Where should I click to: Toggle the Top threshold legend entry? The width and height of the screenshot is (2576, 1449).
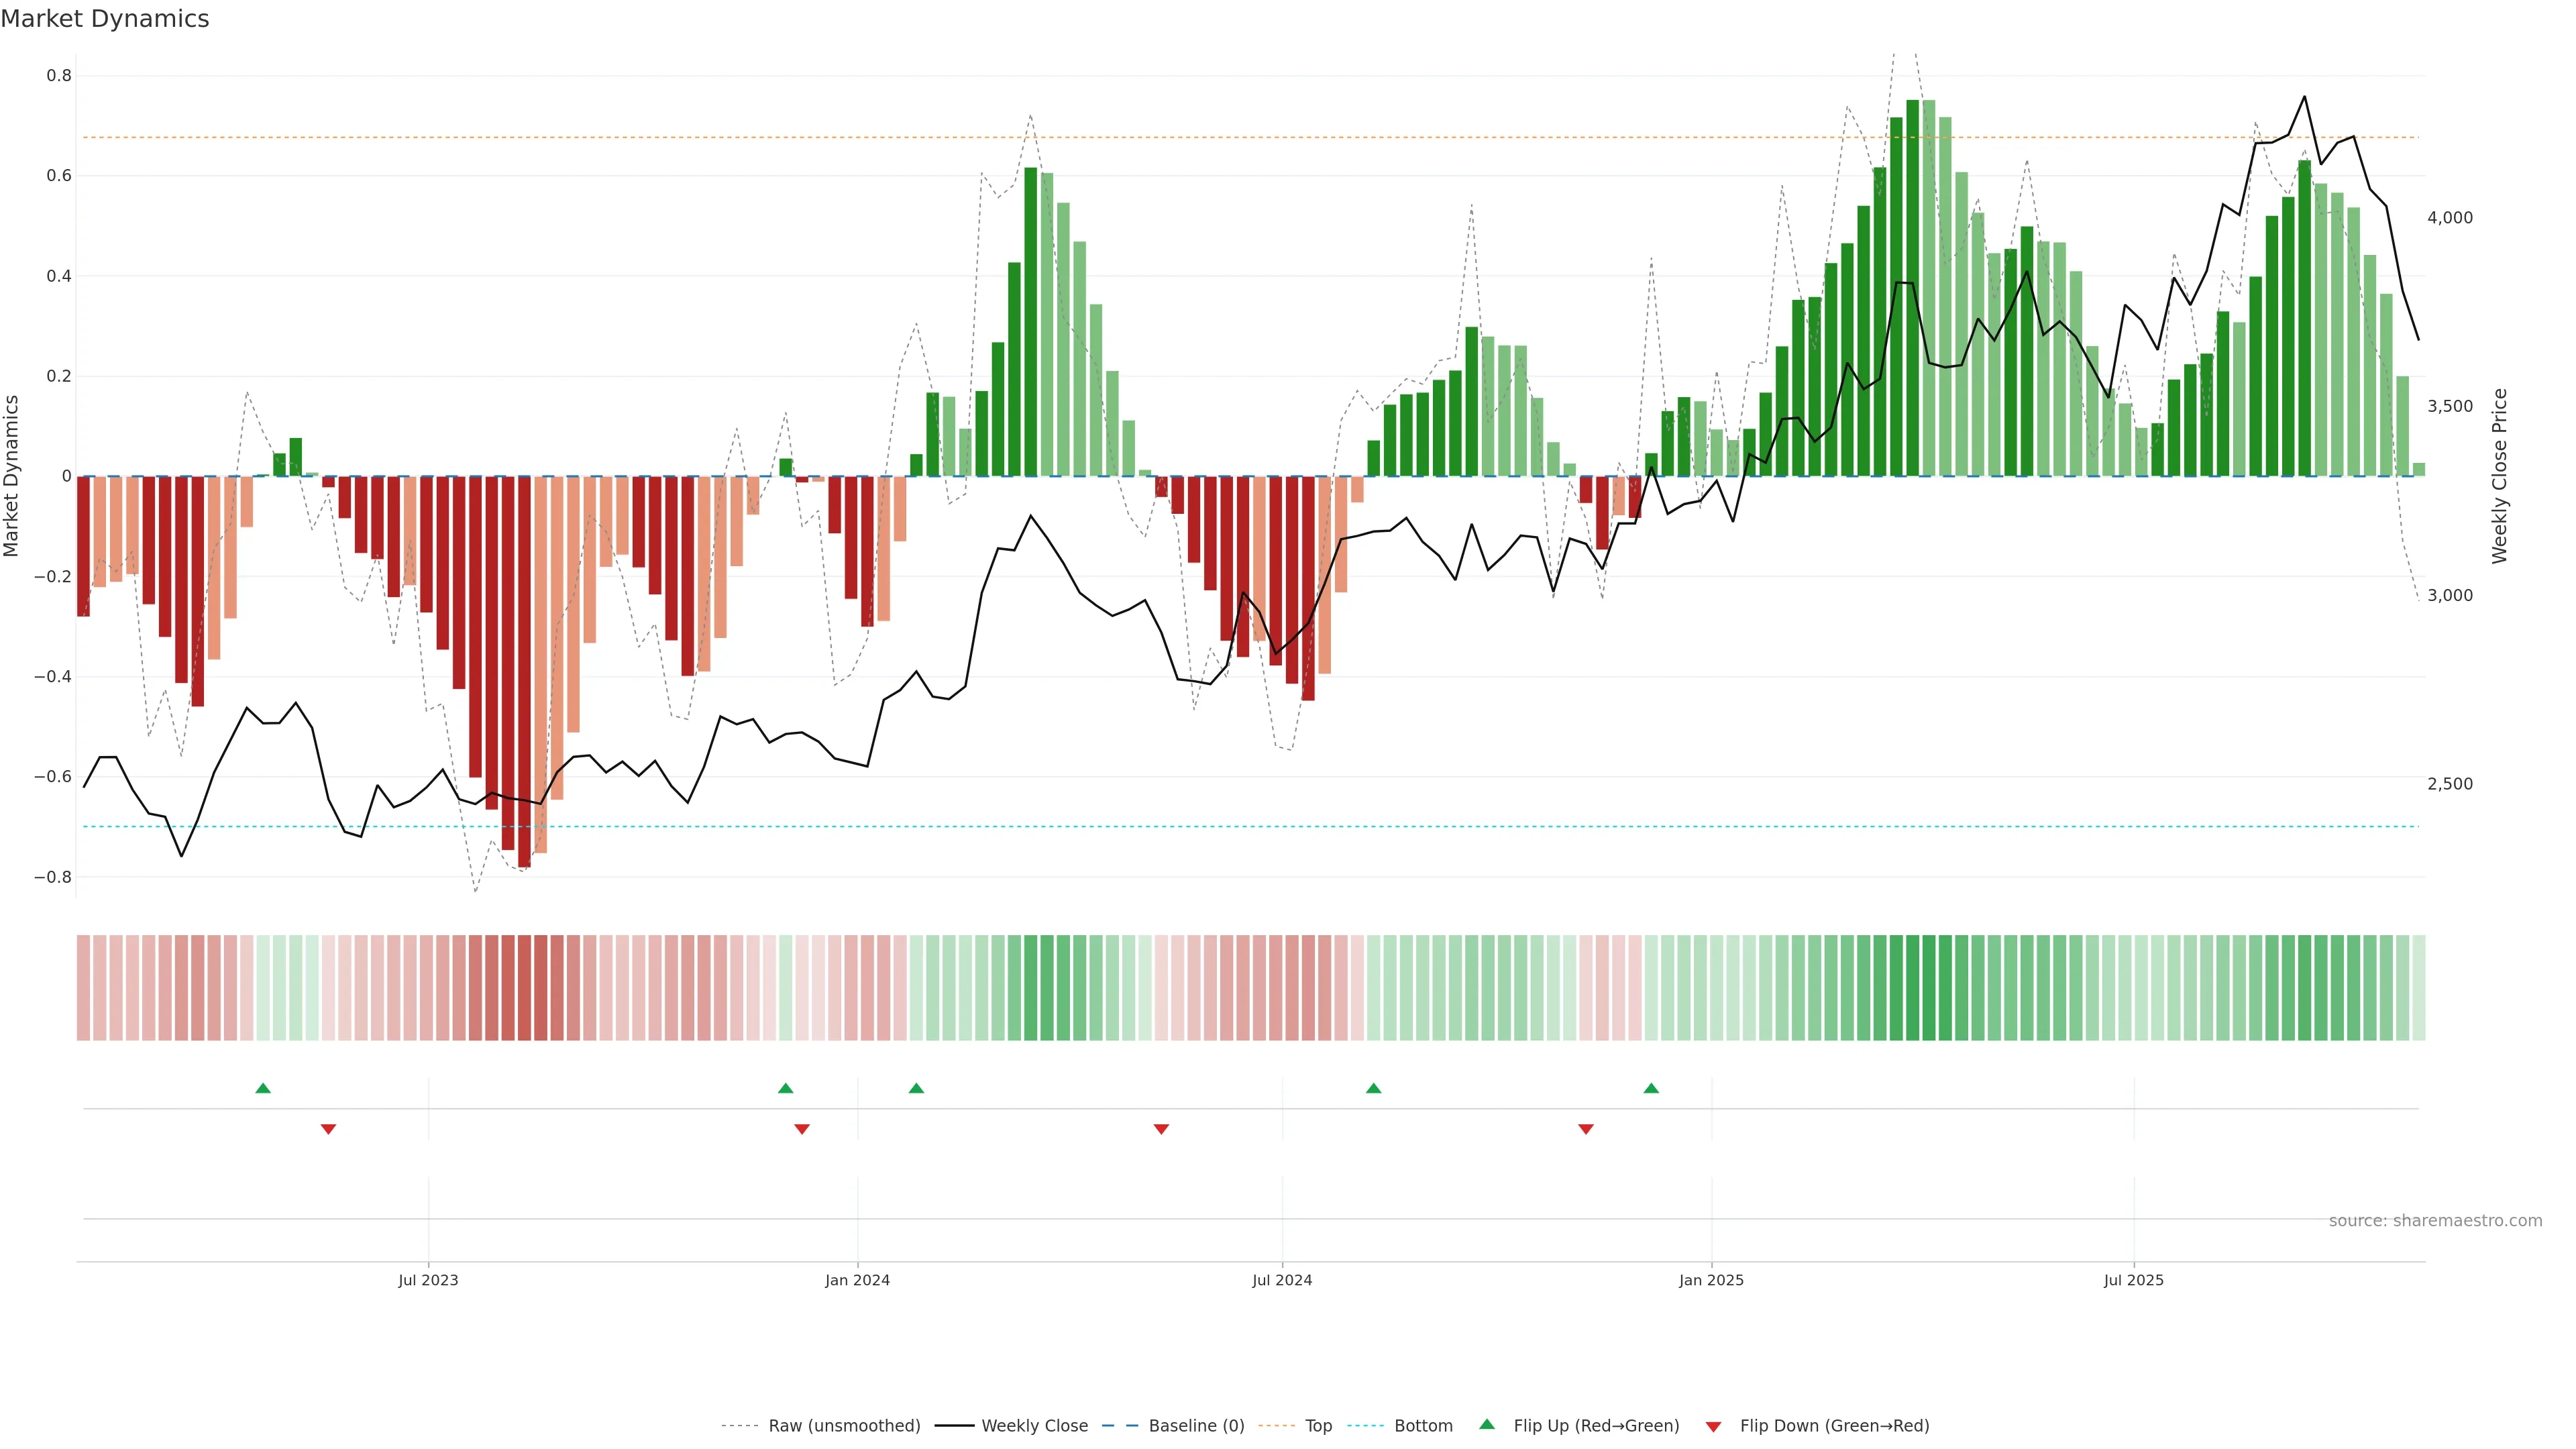(1318, 1425)
